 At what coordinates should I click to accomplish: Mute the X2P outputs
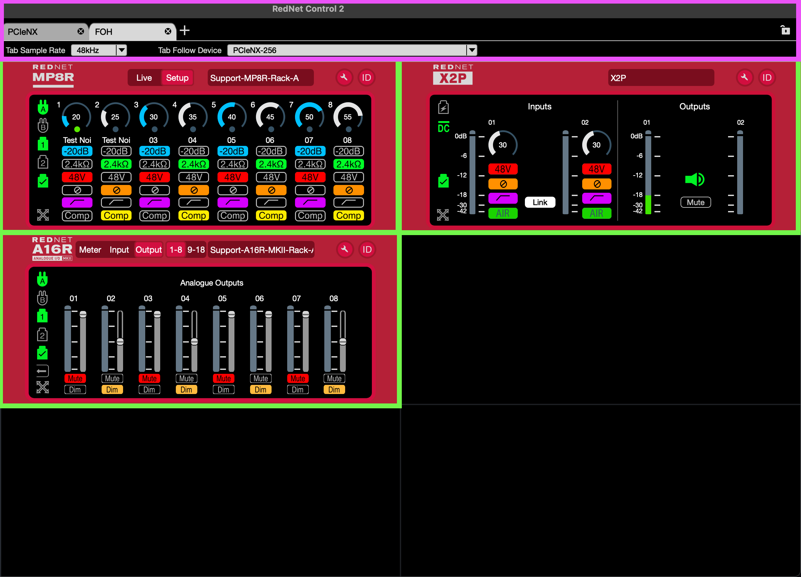tap(696, 202)
